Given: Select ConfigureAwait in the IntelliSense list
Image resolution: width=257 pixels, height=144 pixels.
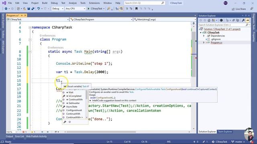Looking at the screenshot, I should (74, 110).
